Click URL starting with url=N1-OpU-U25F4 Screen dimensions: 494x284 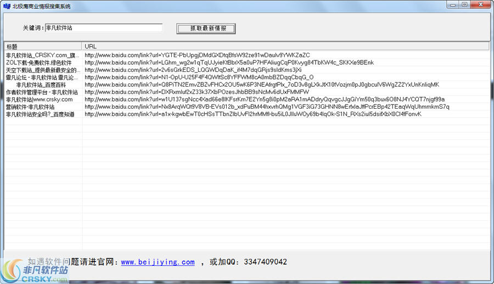tap(199, 77)
